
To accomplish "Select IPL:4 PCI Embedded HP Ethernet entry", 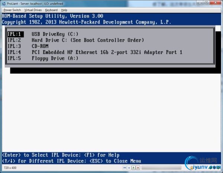I will click(x=95, y=52).
